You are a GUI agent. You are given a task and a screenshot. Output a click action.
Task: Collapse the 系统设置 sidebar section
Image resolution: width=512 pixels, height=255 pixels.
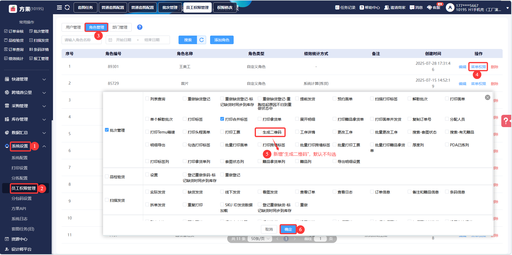[44, 146]
